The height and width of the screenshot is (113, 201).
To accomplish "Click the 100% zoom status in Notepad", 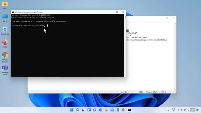I will tap(141, 92).
